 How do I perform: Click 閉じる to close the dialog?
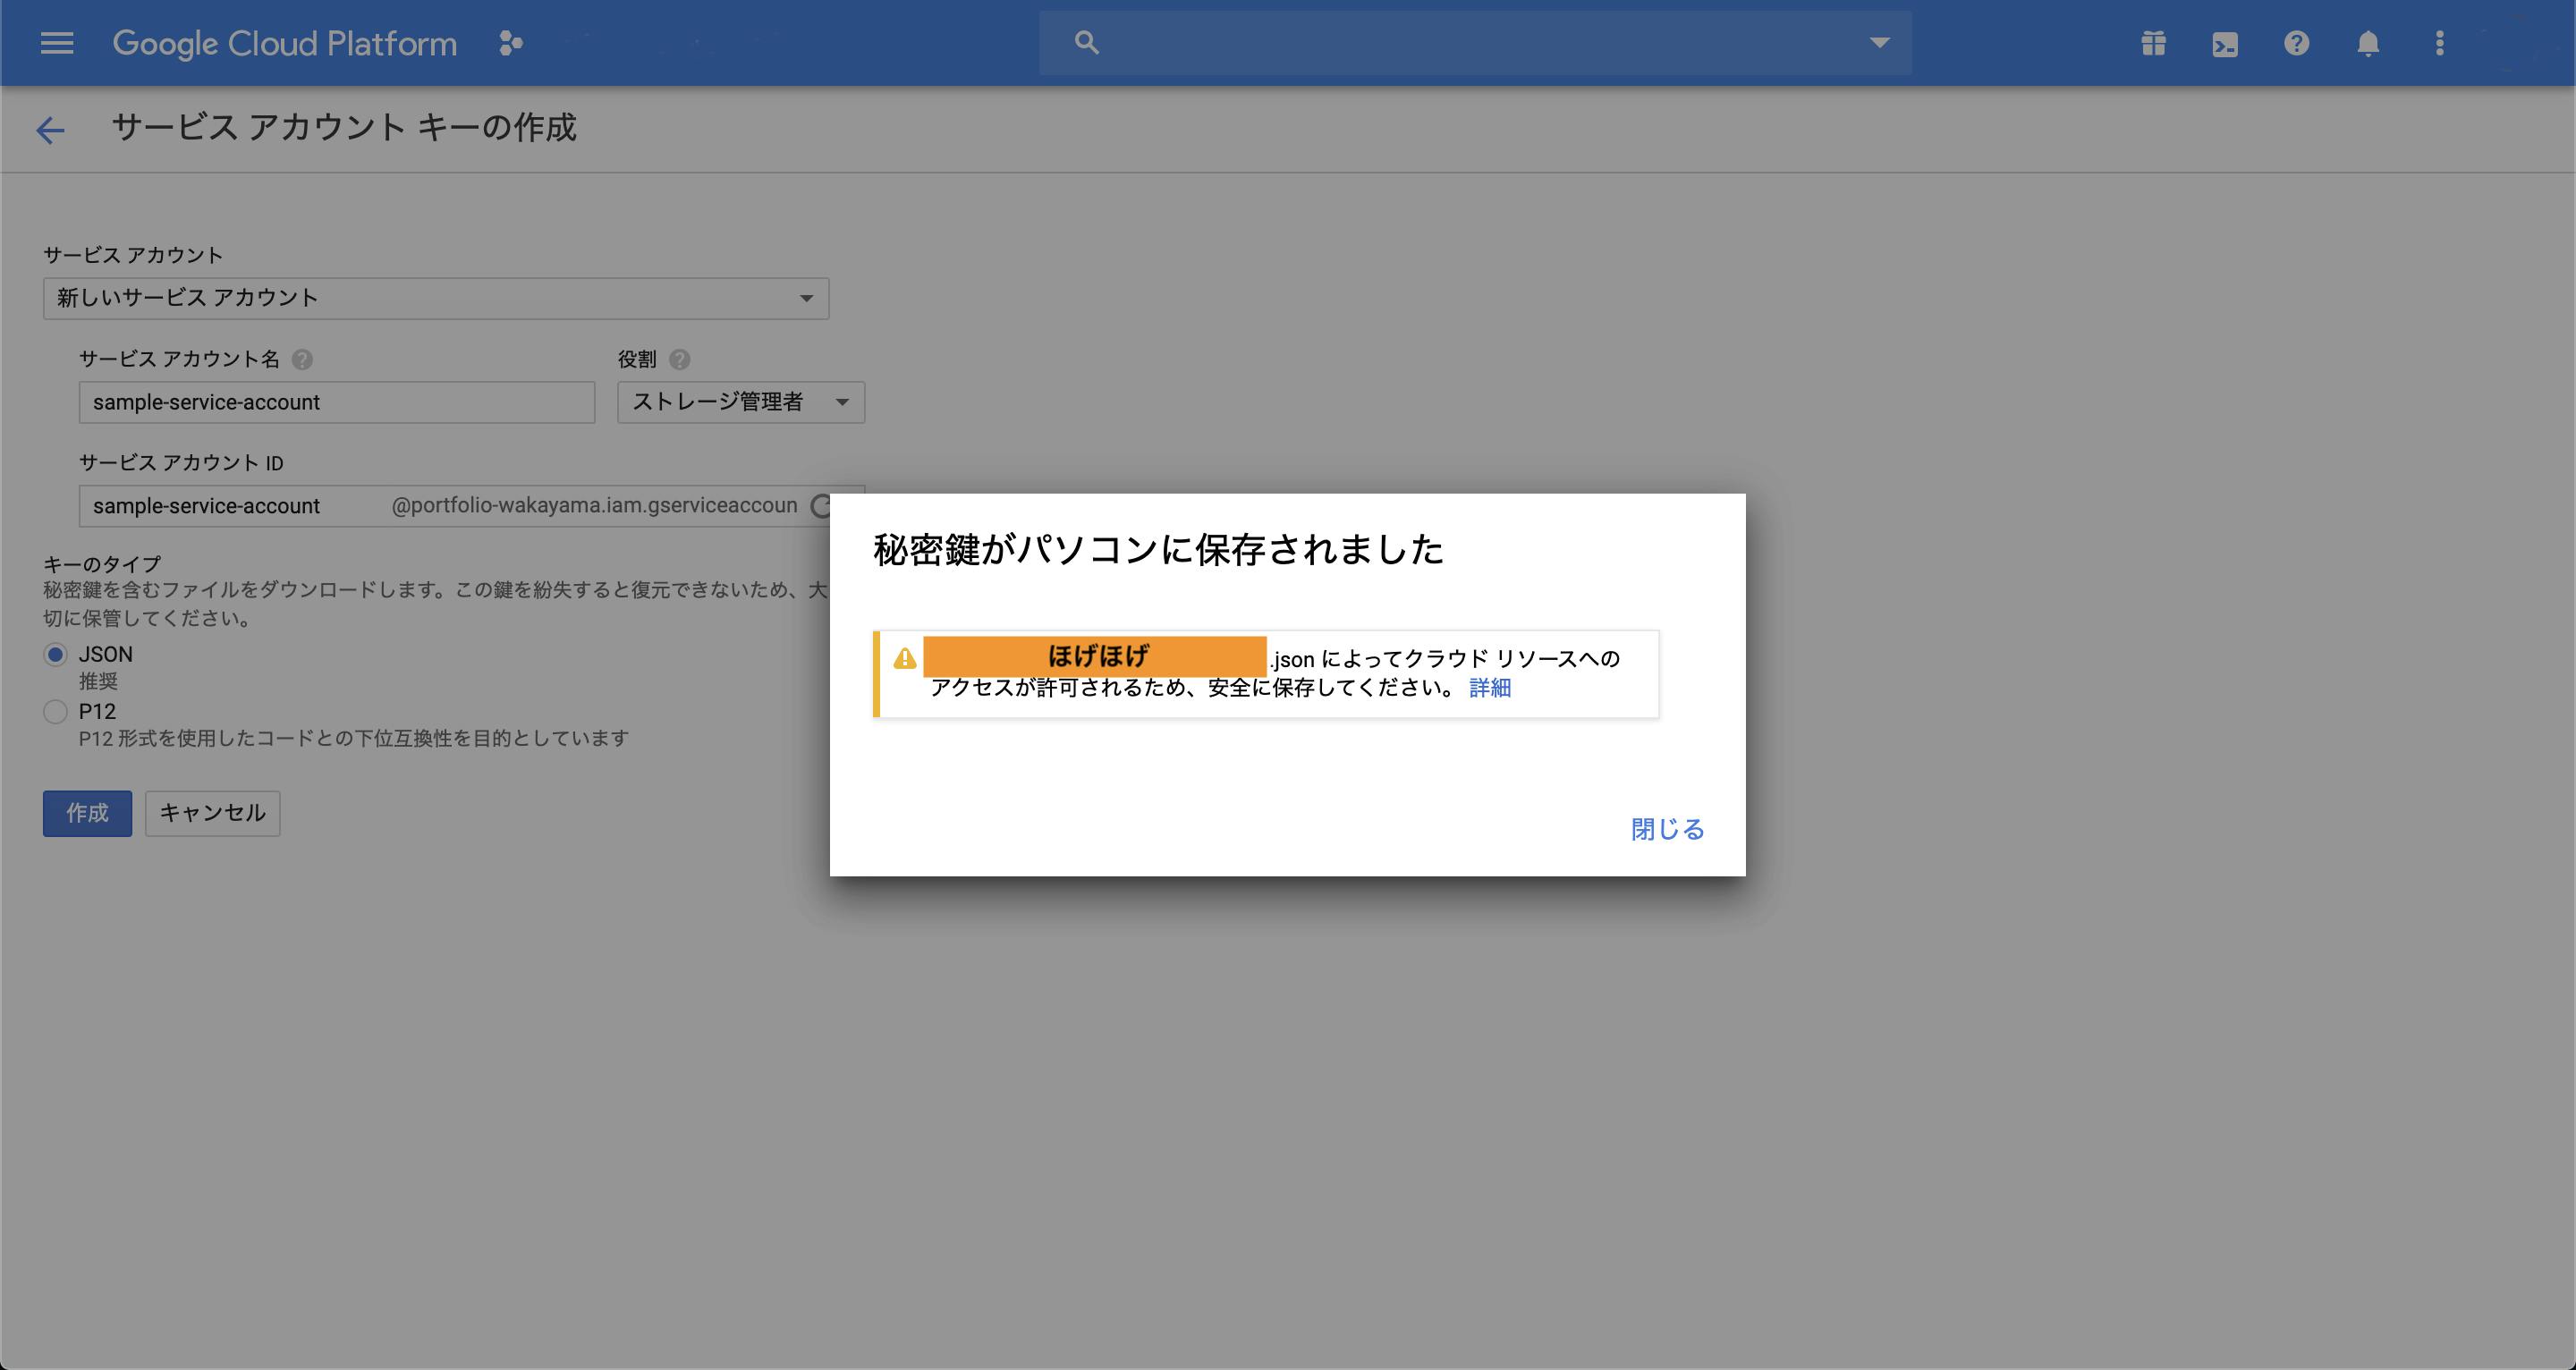(x=1667, y=829)
